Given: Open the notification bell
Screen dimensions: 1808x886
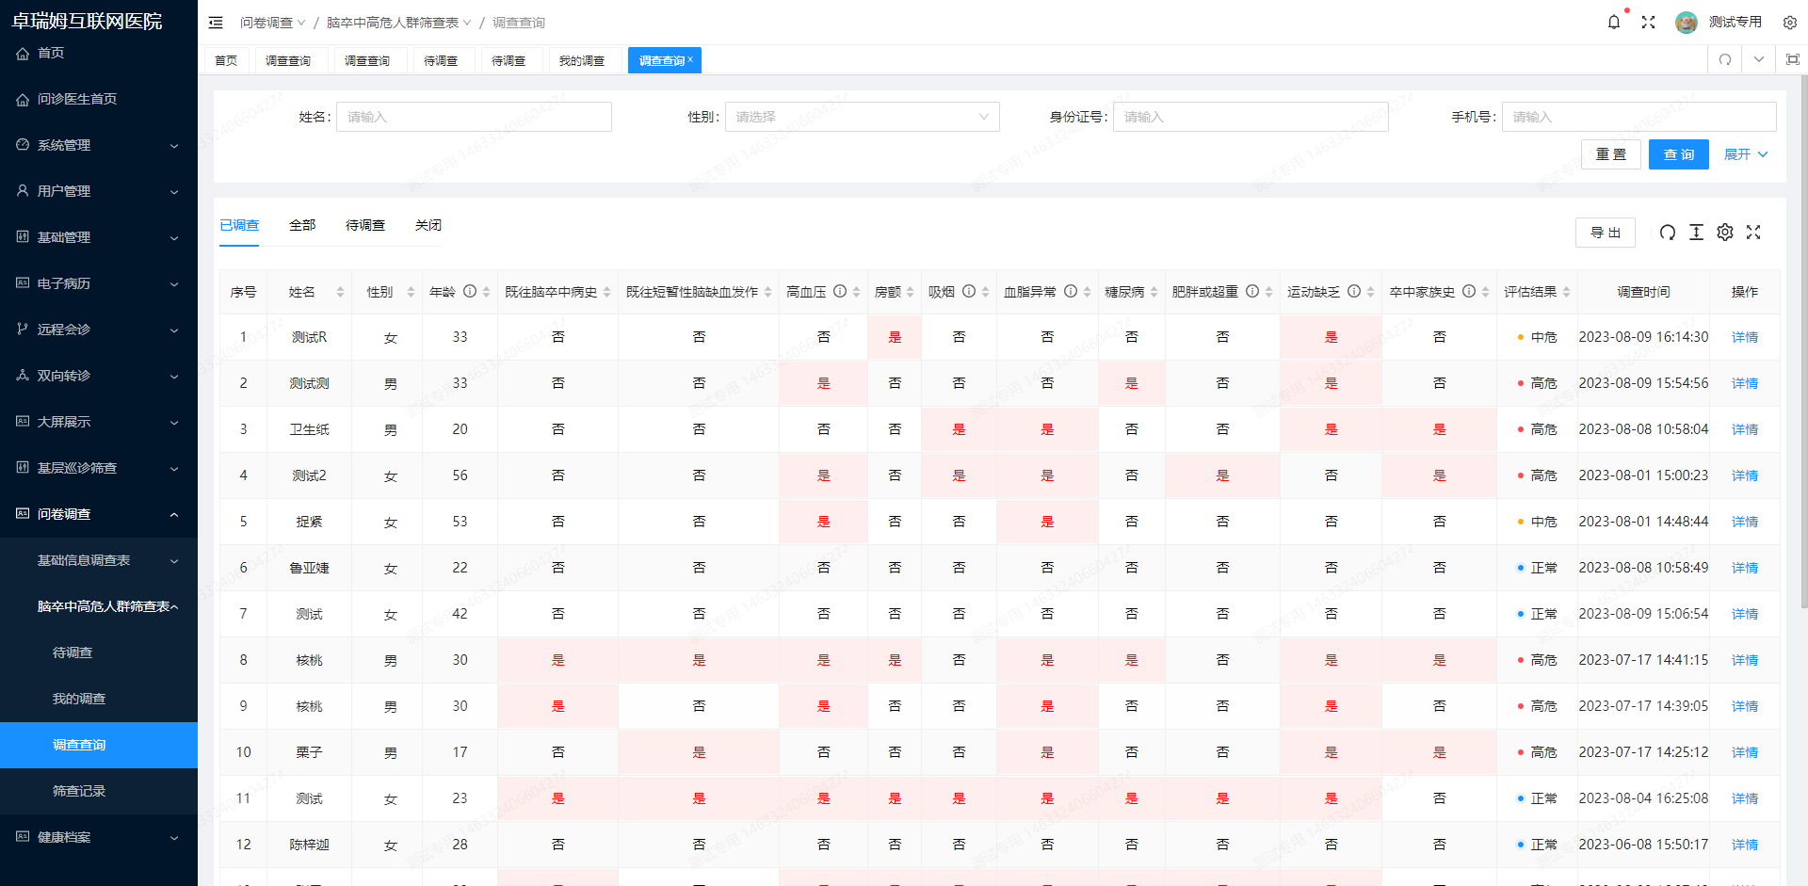Looking at the screenshot, I should coord(1613,22).
